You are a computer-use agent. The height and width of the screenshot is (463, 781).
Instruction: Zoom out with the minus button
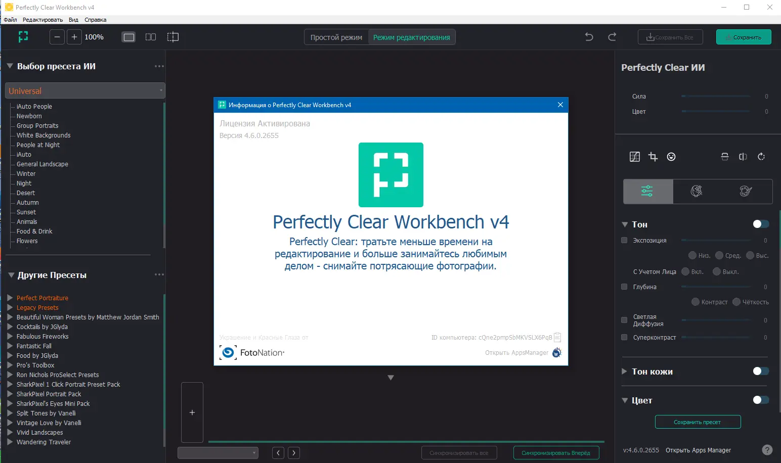coord(57,37)
